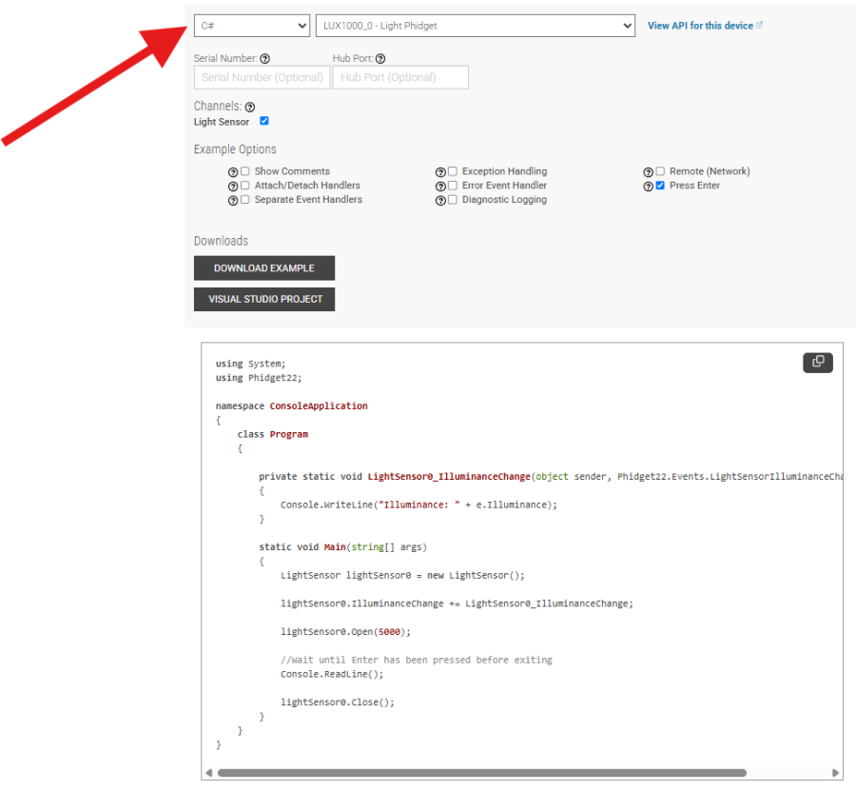
Task: Uncheck the Press Enter option
Action: [x=659, y=186]
